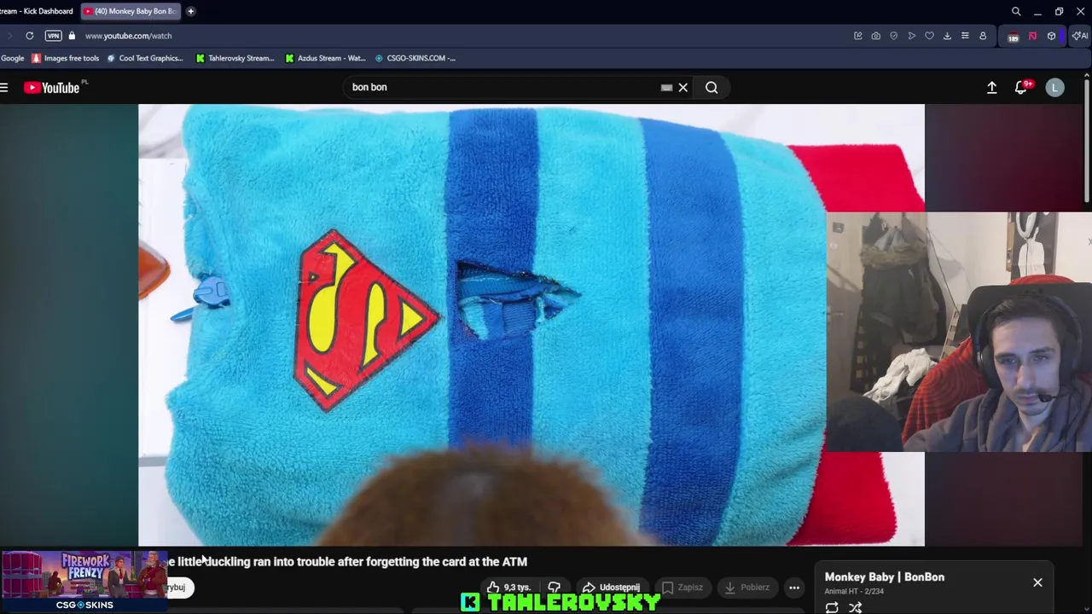The height and width of the screenshot is (614, 1092).
Task: Reload the page
Action: (x=29, y=36)
